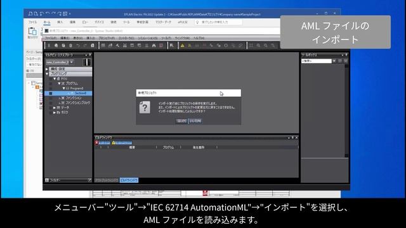Select the ビルドウィンドウ bottom tab

[129, 180]
